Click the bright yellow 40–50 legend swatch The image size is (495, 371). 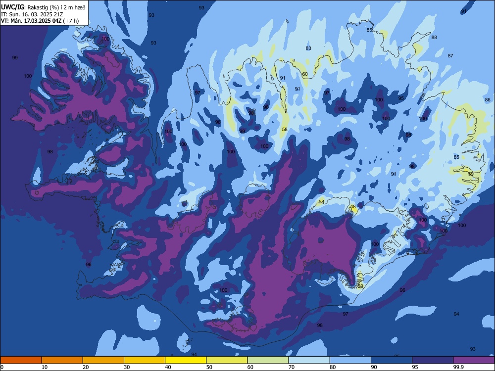[186, 360]
